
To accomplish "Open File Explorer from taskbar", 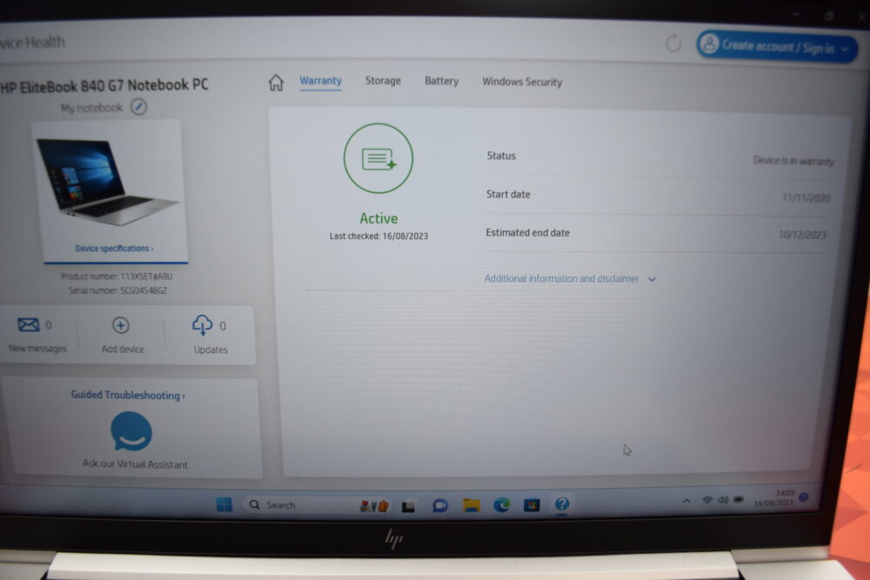I will click(x=471, y=505).
